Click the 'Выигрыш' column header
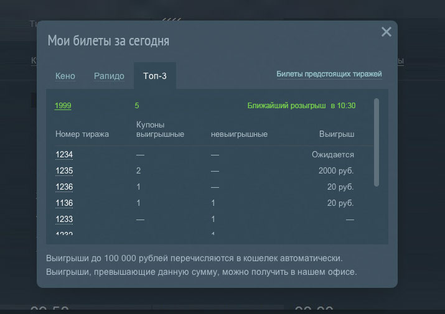Image resolution: width=445 pixels, height=314 pixels. 337,134
